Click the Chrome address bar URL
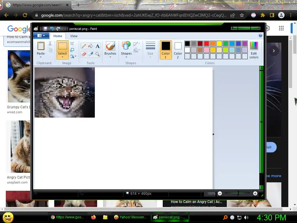 click(134, 15)
